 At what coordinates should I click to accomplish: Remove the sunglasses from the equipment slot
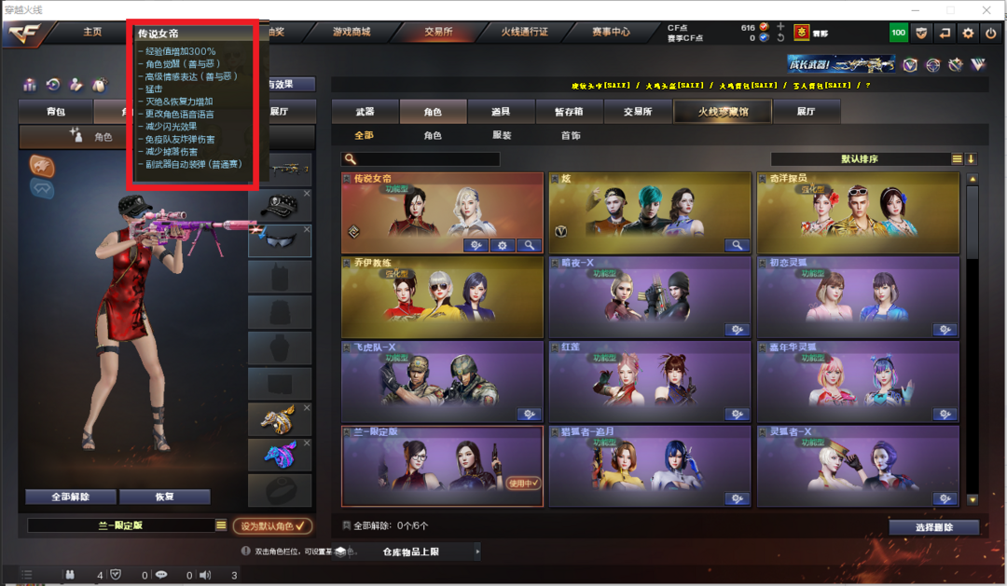tap(307, 229)
